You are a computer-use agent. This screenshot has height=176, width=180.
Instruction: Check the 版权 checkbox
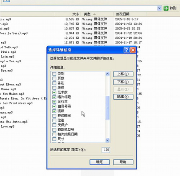click(x=54, y=88)
